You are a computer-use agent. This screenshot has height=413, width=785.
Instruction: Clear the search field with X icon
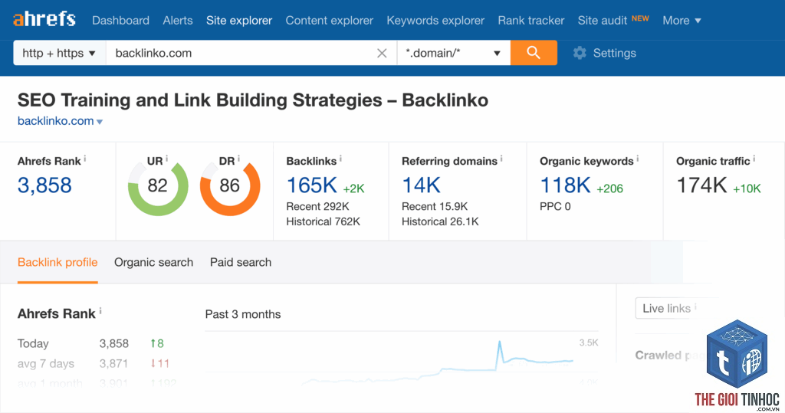(382, 53)
